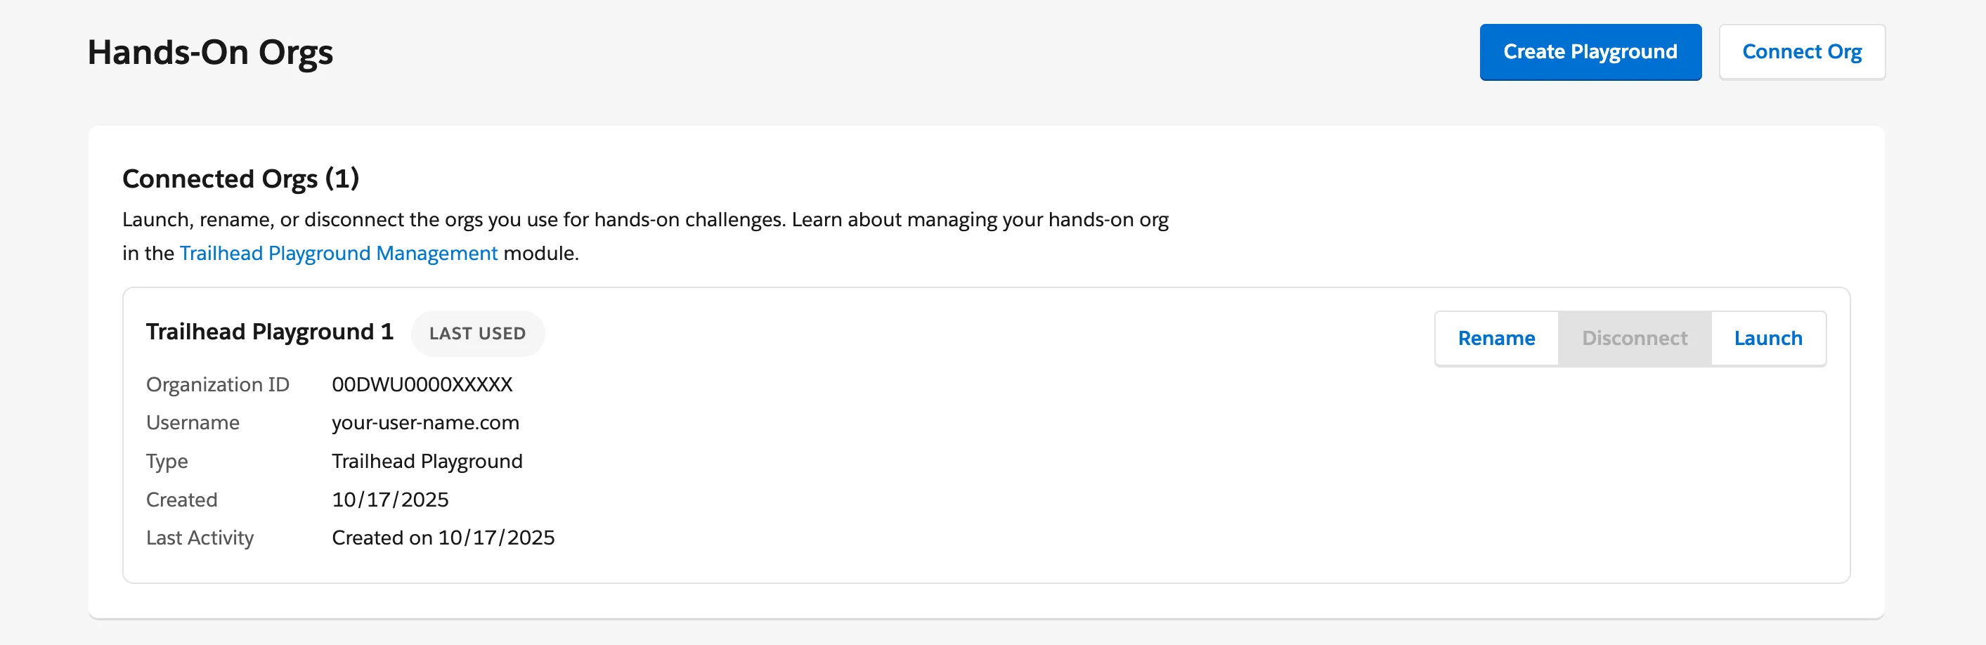The width and height of the screenshot is (1986, 645).
Task: Click the Created field label
Action: click(x=181, y=500)
